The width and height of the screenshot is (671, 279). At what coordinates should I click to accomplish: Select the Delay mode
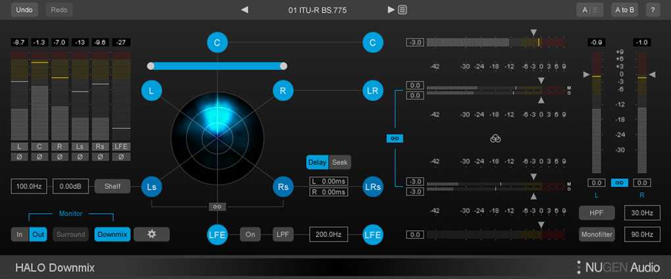point(318,162)
